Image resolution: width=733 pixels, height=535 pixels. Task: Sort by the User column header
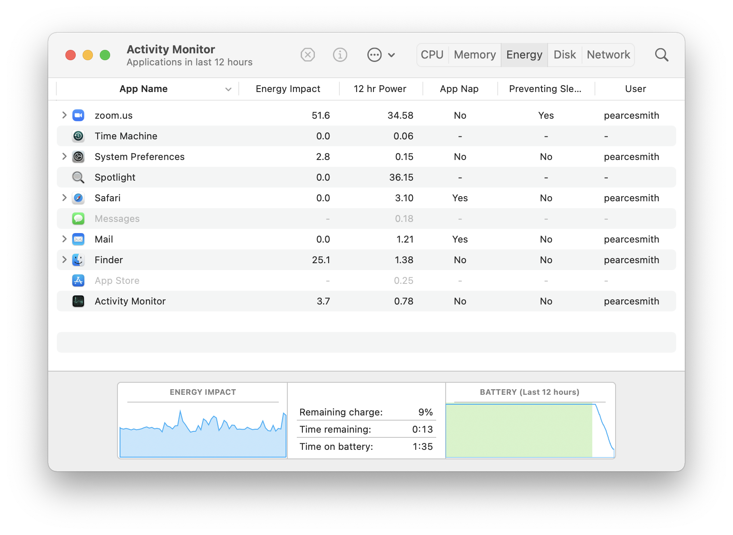point(635,89)
